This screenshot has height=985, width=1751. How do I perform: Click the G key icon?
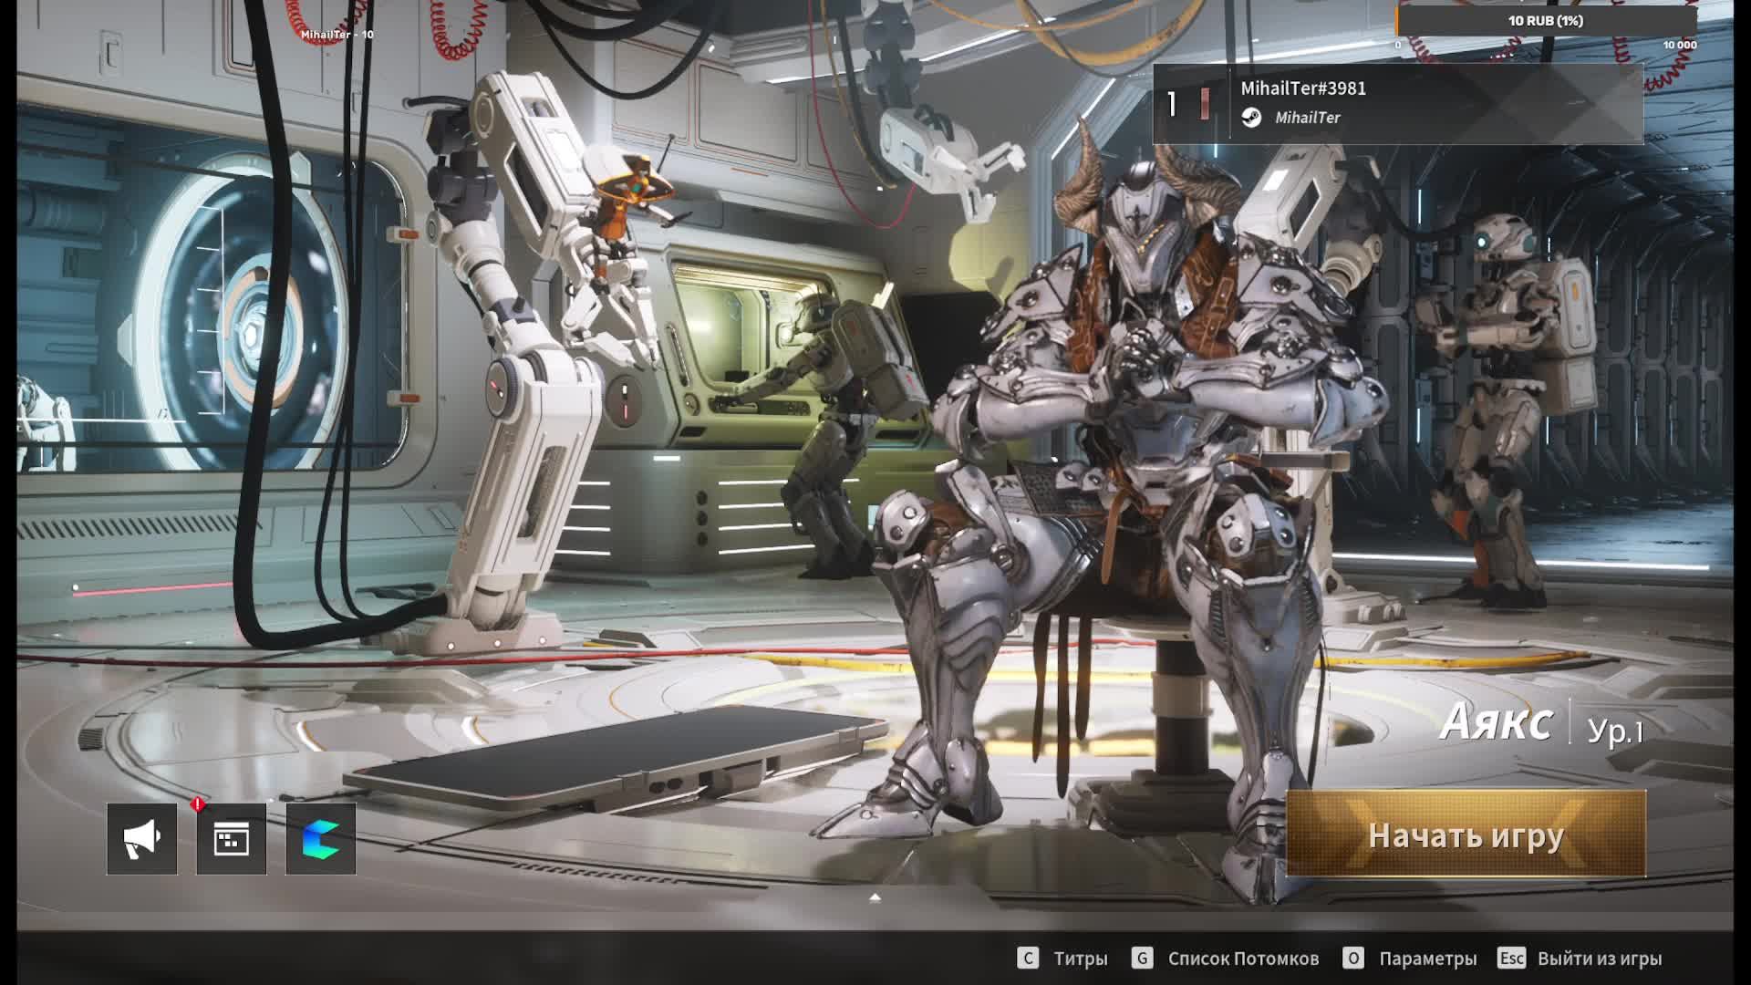coord(1142,959)
